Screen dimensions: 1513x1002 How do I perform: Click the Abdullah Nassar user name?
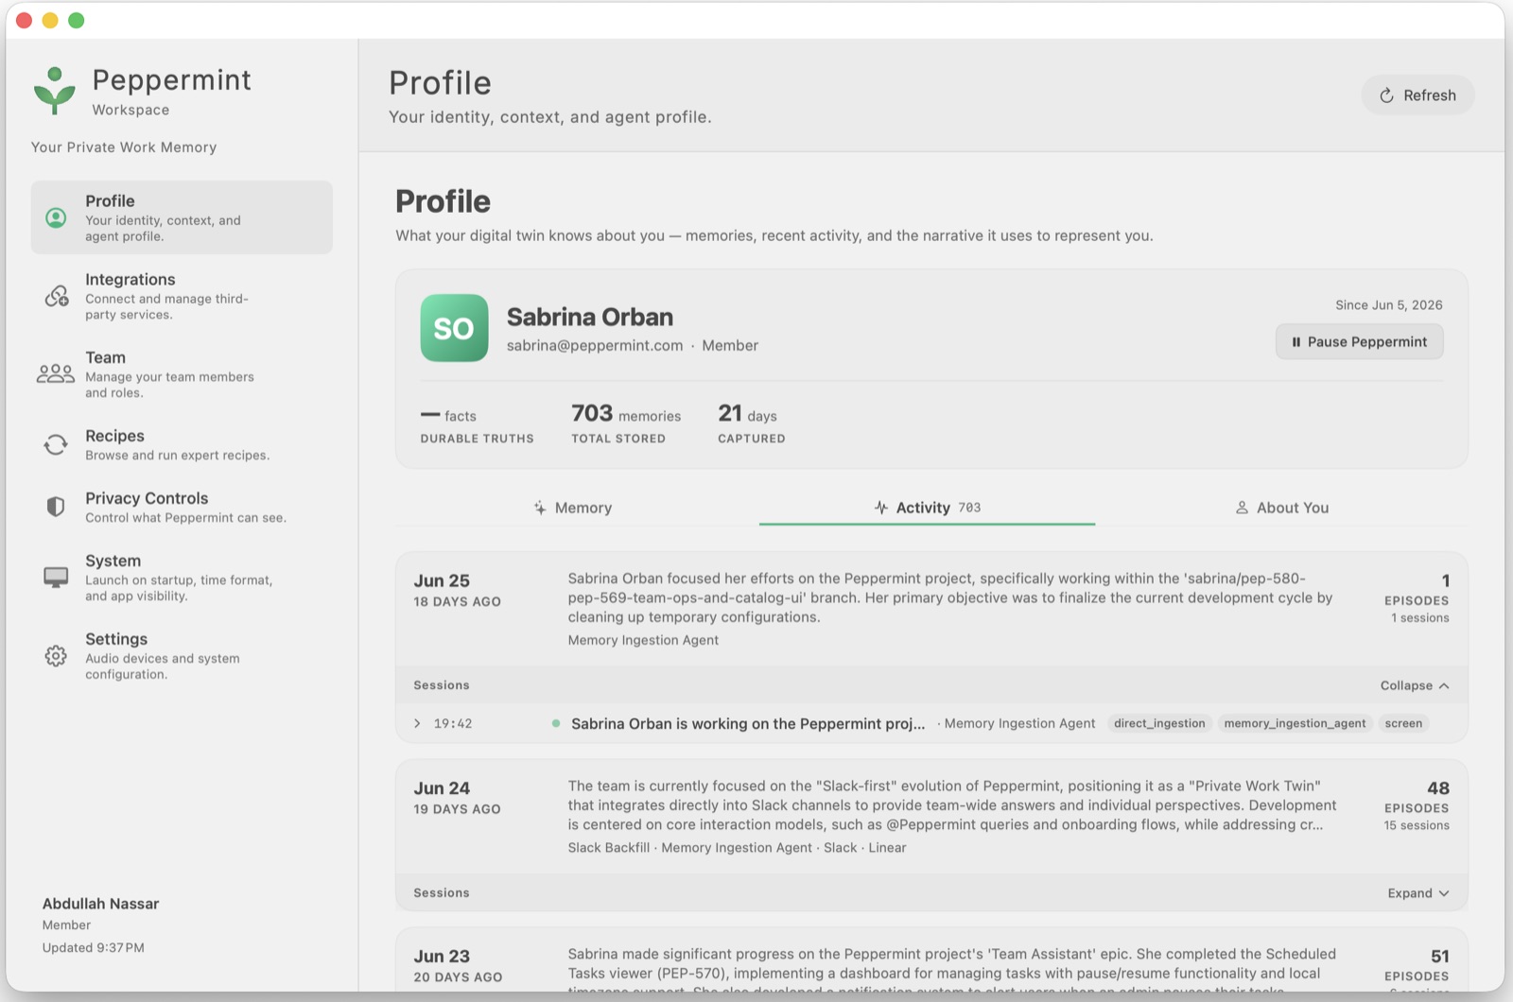tap(100, 904)
